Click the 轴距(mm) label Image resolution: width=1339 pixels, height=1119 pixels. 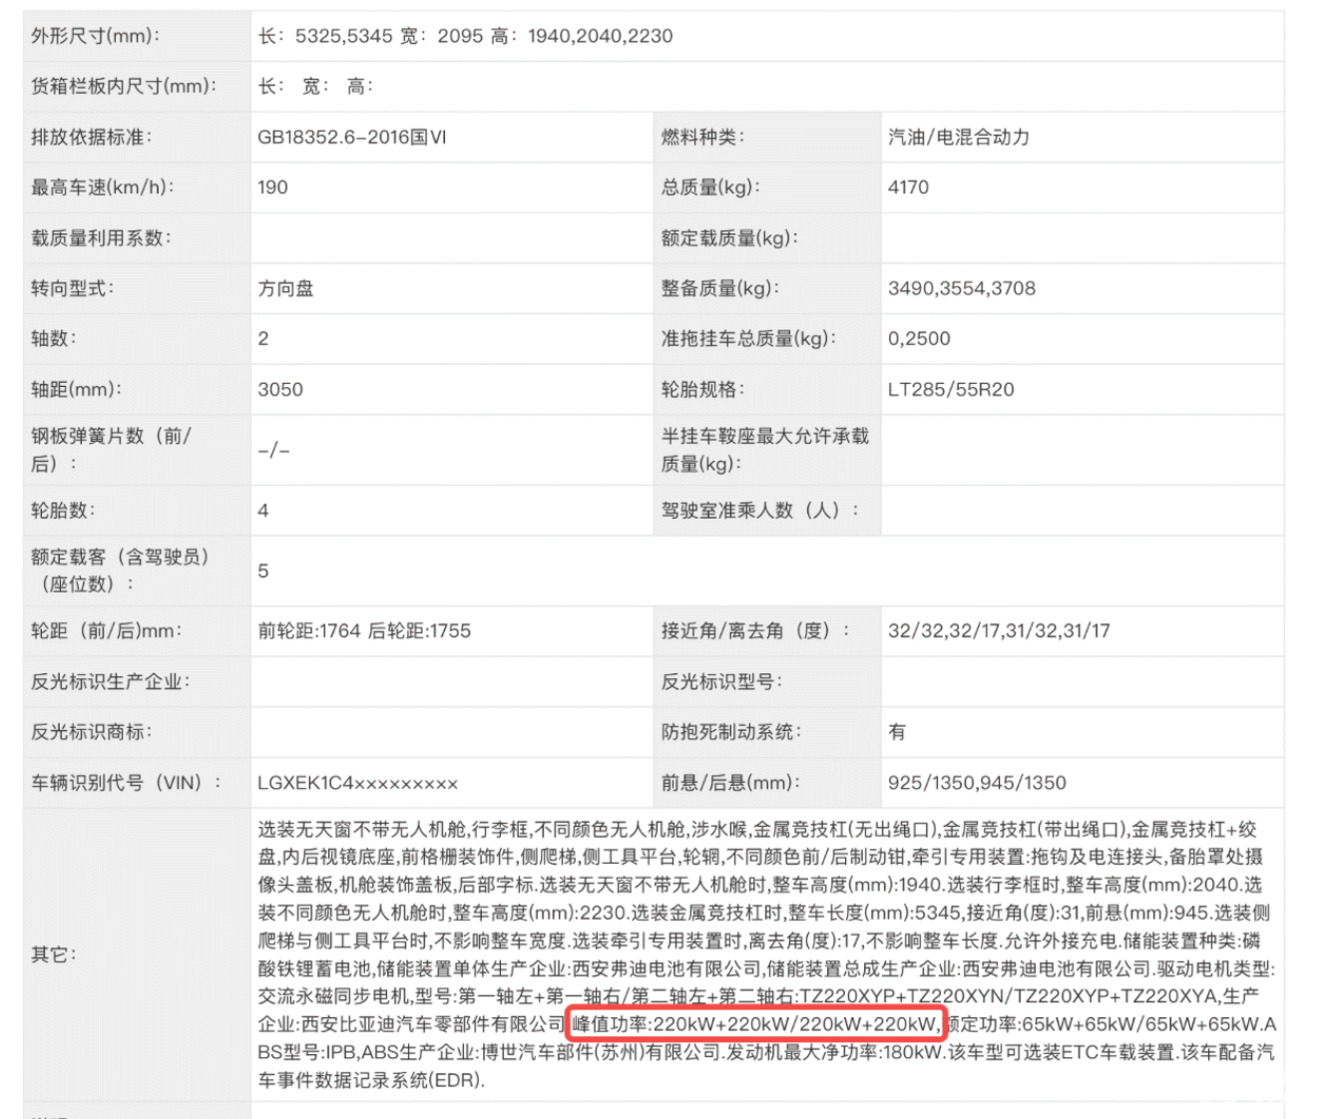pos(77,389)
